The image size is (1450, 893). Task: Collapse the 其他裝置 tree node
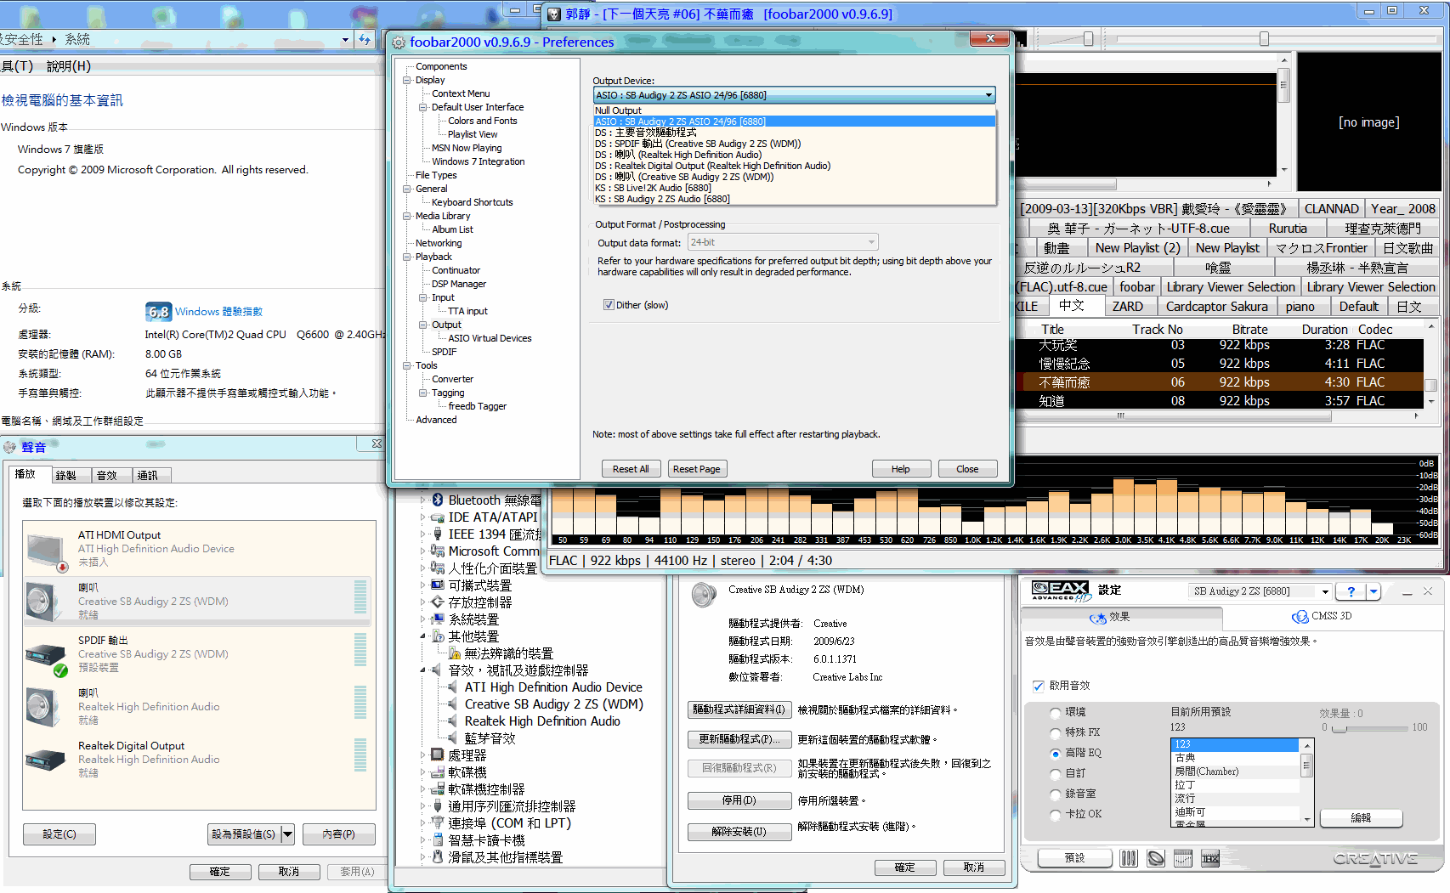click(422, 636)
